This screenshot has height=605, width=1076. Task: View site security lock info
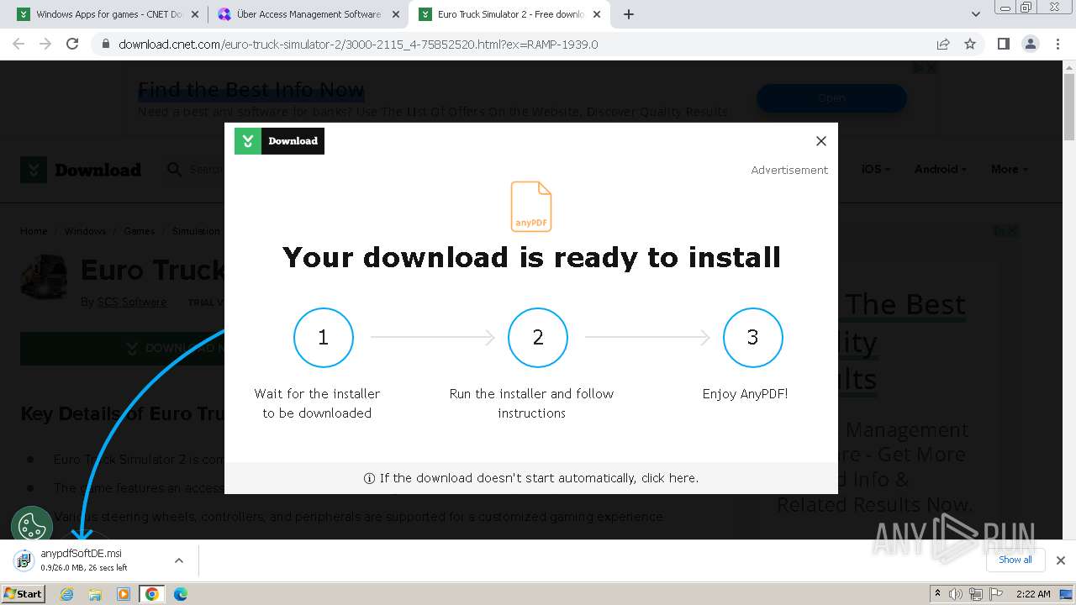pyautogui.click(x=105, y=45)
